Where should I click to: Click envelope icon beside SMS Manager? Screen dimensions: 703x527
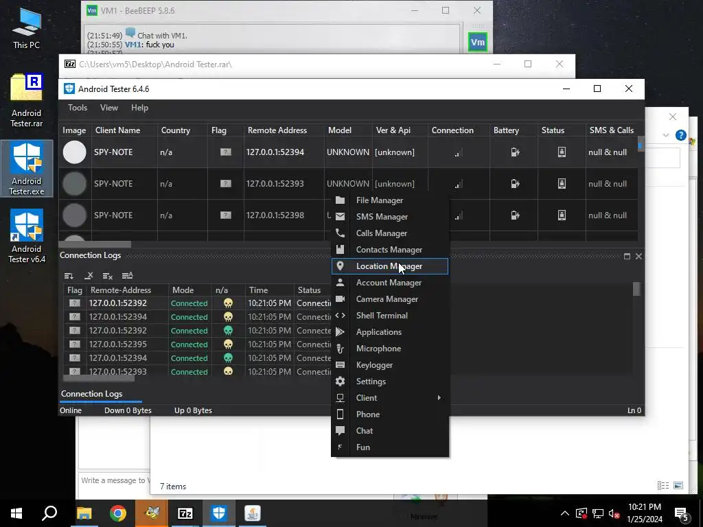341,216
